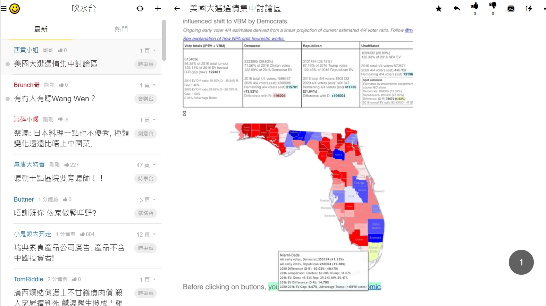
Task: Create new post with plus icon
Action: tap(158, 9)
